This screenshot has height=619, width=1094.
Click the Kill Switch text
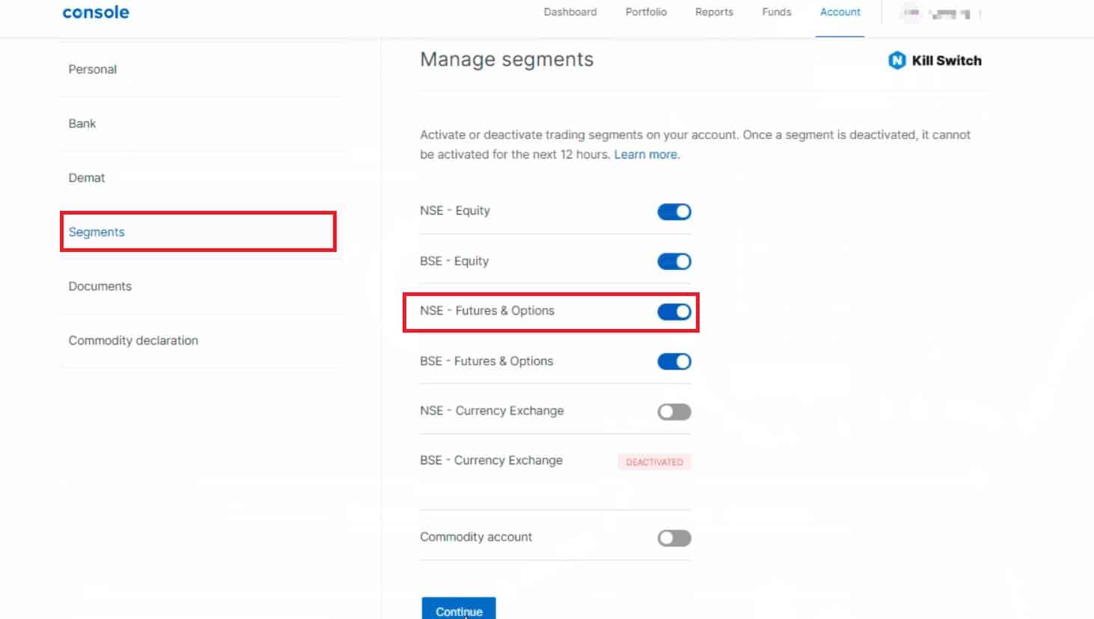[947, 61]
